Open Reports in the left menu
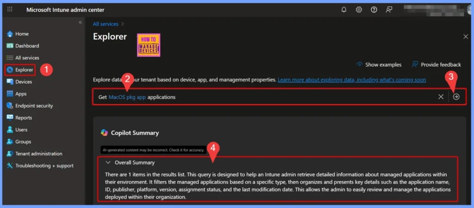Viewport: 474px width, 208px height. [24, 118]
